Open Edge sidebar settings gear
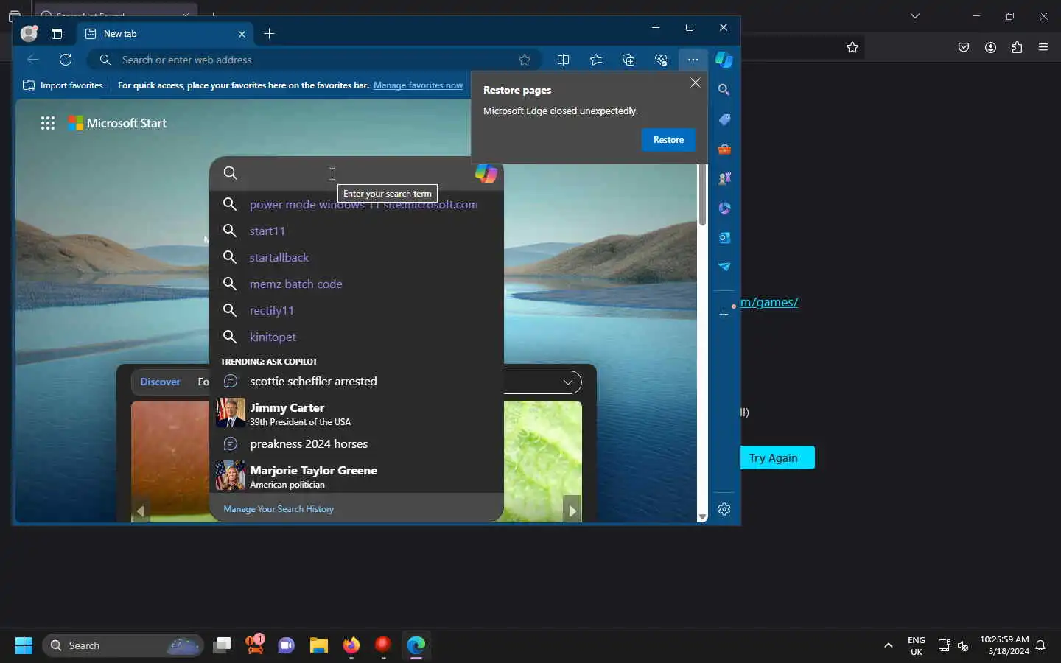The image size is (1061, 663). [724, 509]
